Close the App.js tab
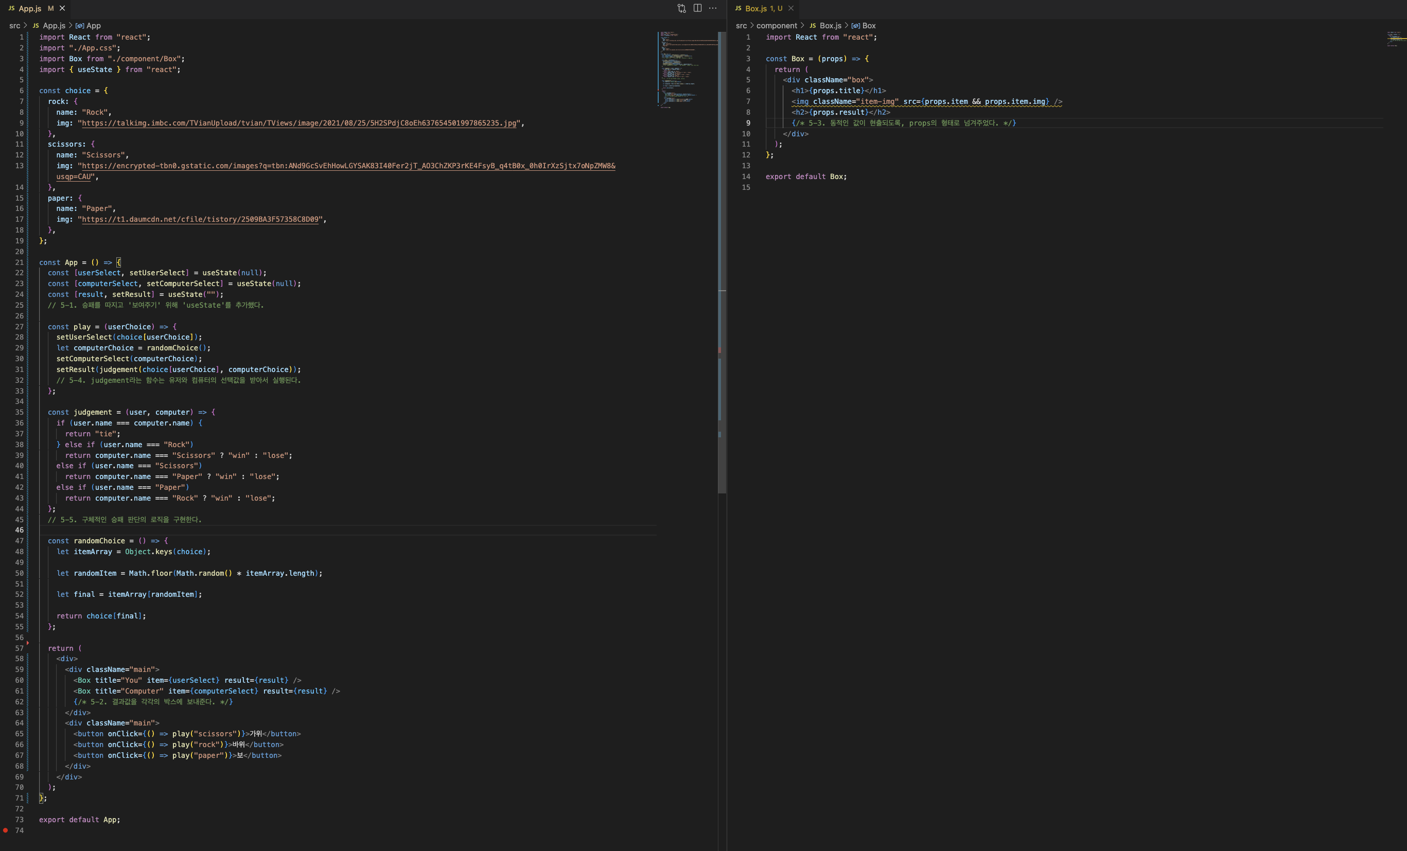 (x=62, y=9)
